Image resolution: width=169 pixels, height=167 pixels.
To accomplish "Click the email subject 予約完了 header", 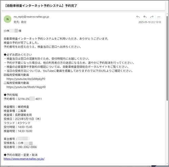I will pyautogui.click(x=41, y=6).
